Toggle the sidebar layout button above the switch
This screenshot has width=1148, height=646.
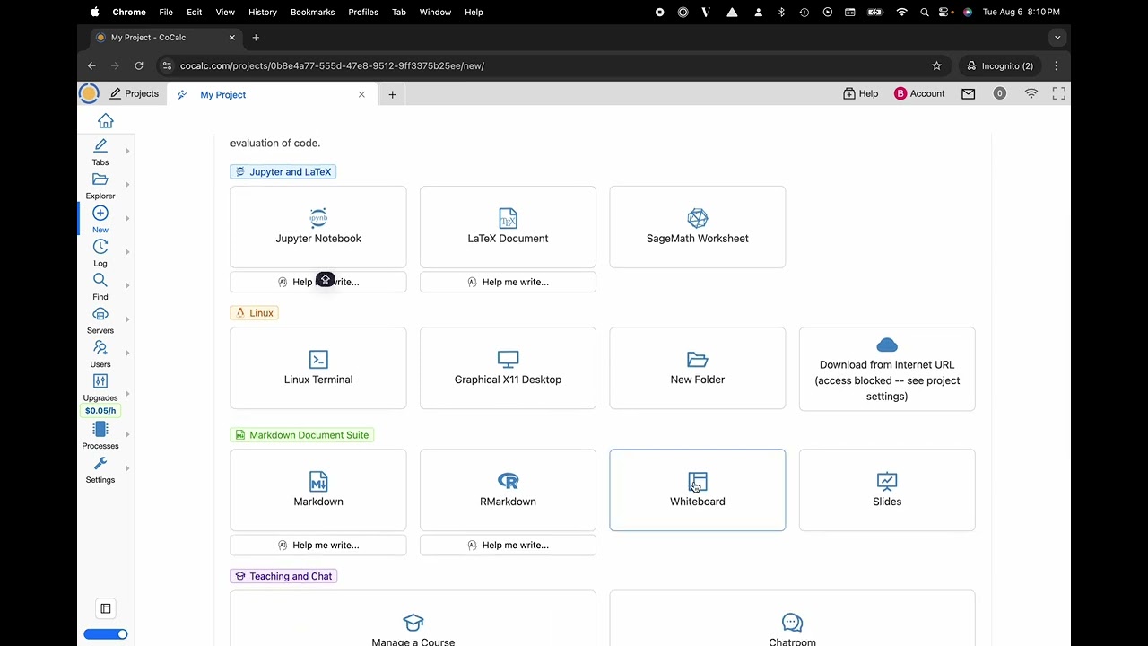[x=106, y=608]
